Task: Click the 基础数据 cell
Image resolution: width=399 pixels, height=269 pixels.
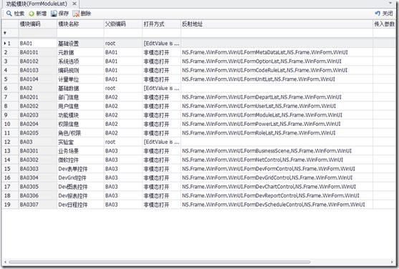Action: point(80,88)
